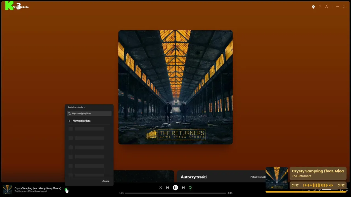The height and width of the screenshot is (197, 351).
Task: Click the Pokaż wszystko link
Action: 258,177
